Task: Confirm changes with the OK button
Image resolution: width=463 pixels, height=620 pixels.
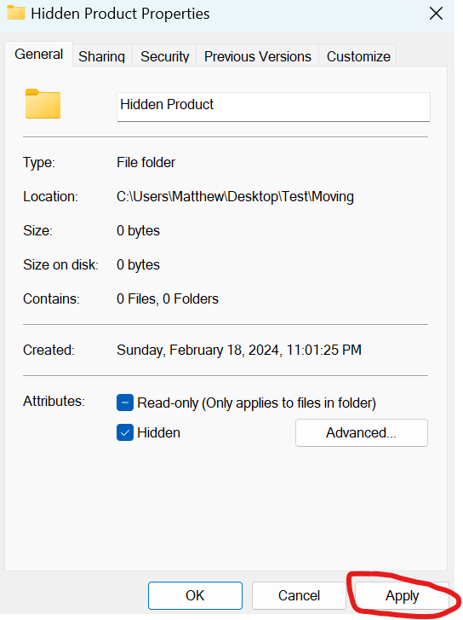Action: click(x=195, y=595)
